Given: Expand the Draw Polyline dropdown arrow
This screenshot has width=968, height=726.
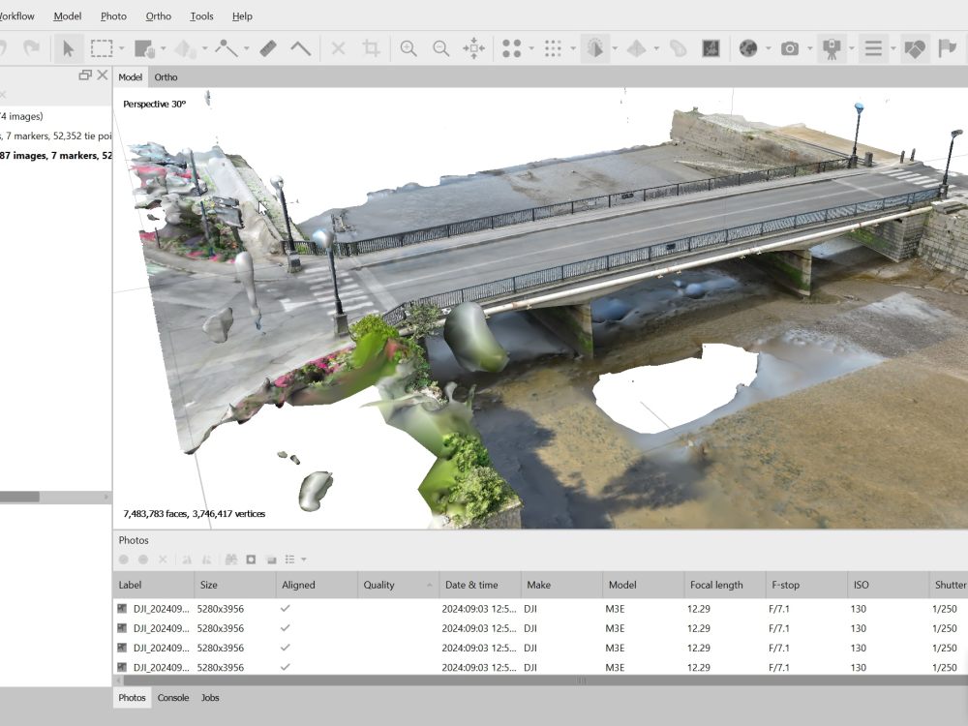Looking at the screenshot, I should (x=246, y=48).
